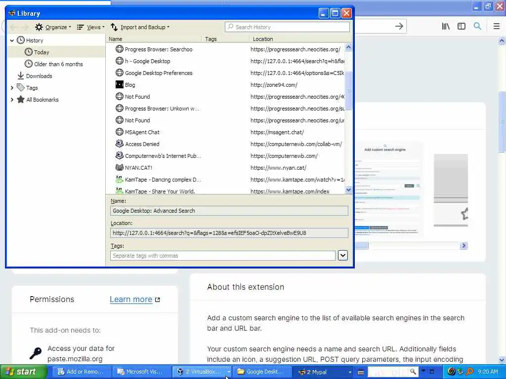Open the Views menu
Screen dimensions: 506x379
click(x=90, y=27)
